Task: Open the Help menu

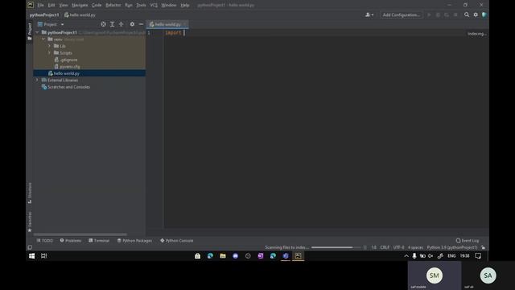Action: (x=185, y=5)
